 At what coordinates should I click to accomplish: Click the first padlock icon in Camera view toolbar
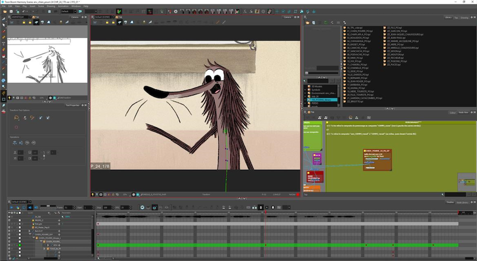click(107, 22)
